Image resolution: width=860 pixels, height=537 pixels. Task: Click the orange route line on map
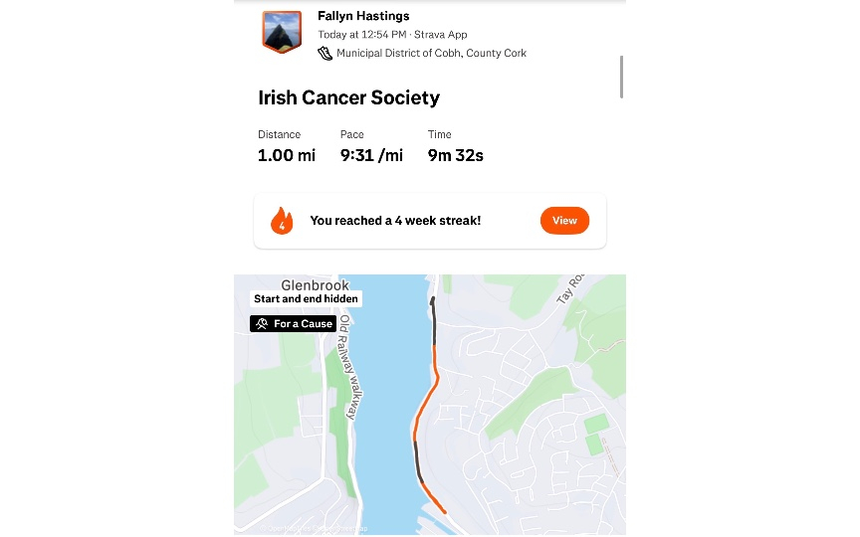pyautogui.click(x=425, y=400)
